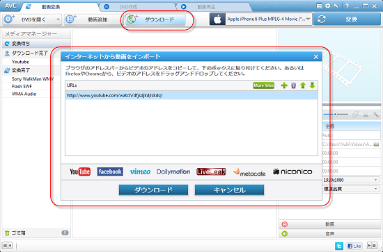Toggle the right panel icon in status bar
This screenshot has height=252, width=383.
372,246
